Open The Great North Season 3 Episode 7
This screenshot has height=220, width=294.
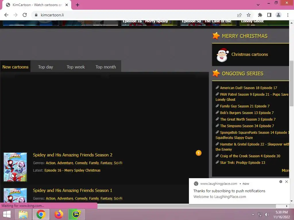(x=248, y=119)
